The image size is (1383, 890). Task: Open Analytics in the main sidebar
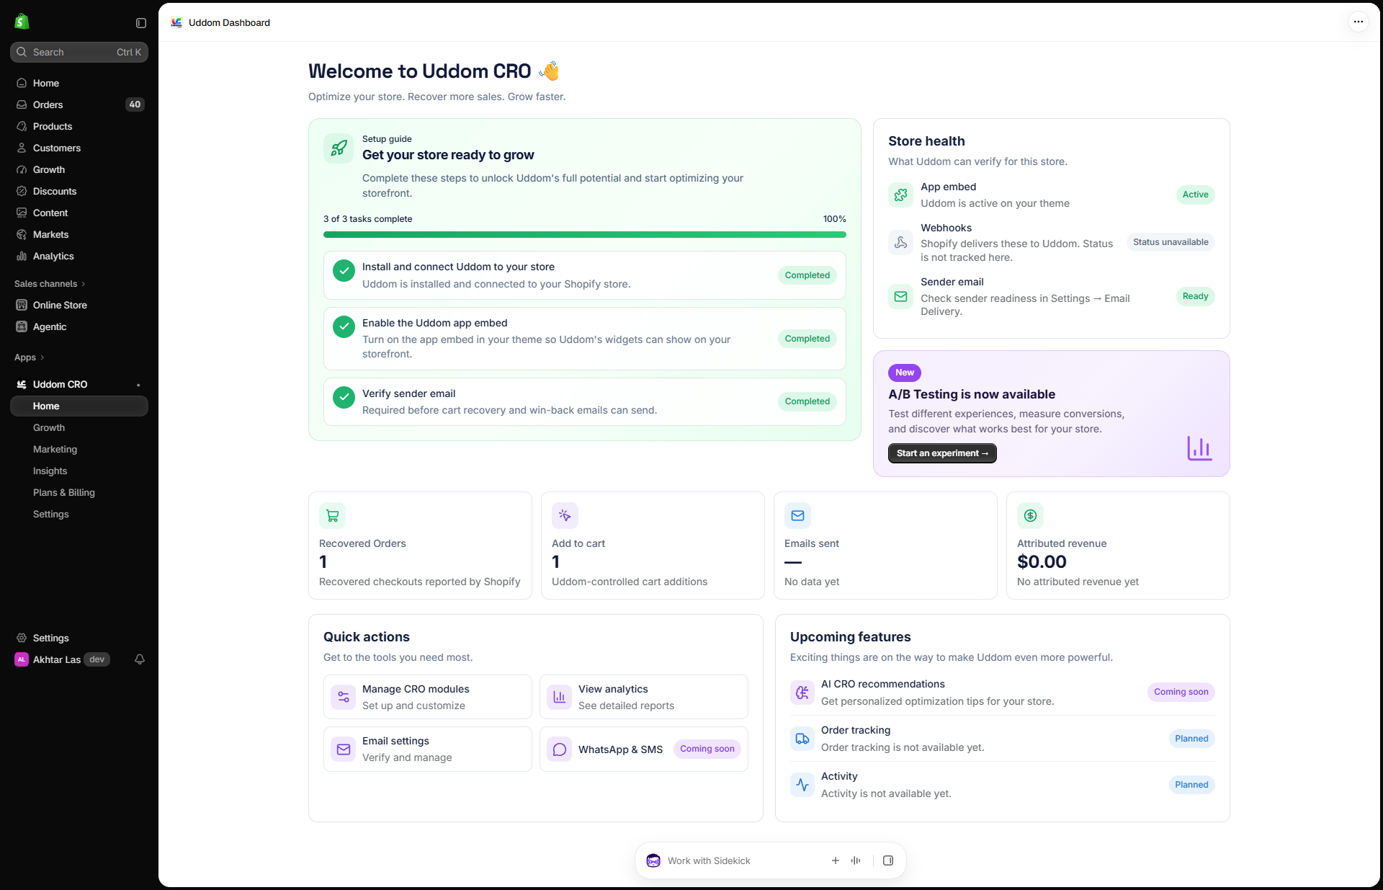pos(79,256)
